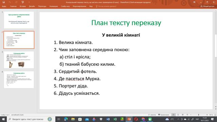Click the 'Слайд 2 из 4' status indicator
Screen dimensions: 217x122
(5, 115)
